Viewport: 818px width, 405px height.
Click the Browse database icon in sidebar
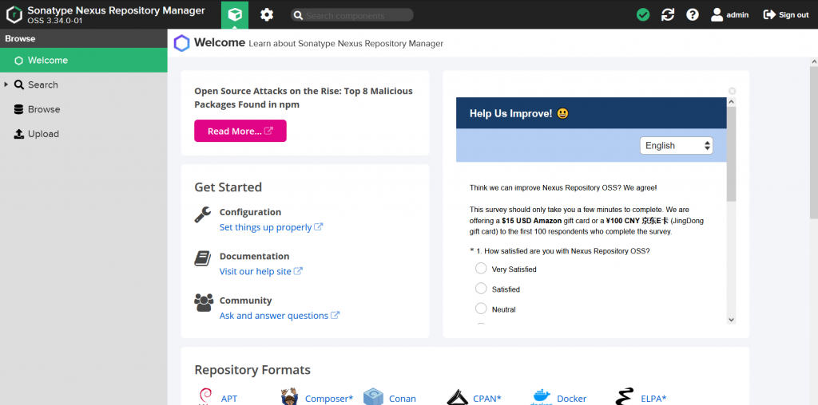coord(19,109)
